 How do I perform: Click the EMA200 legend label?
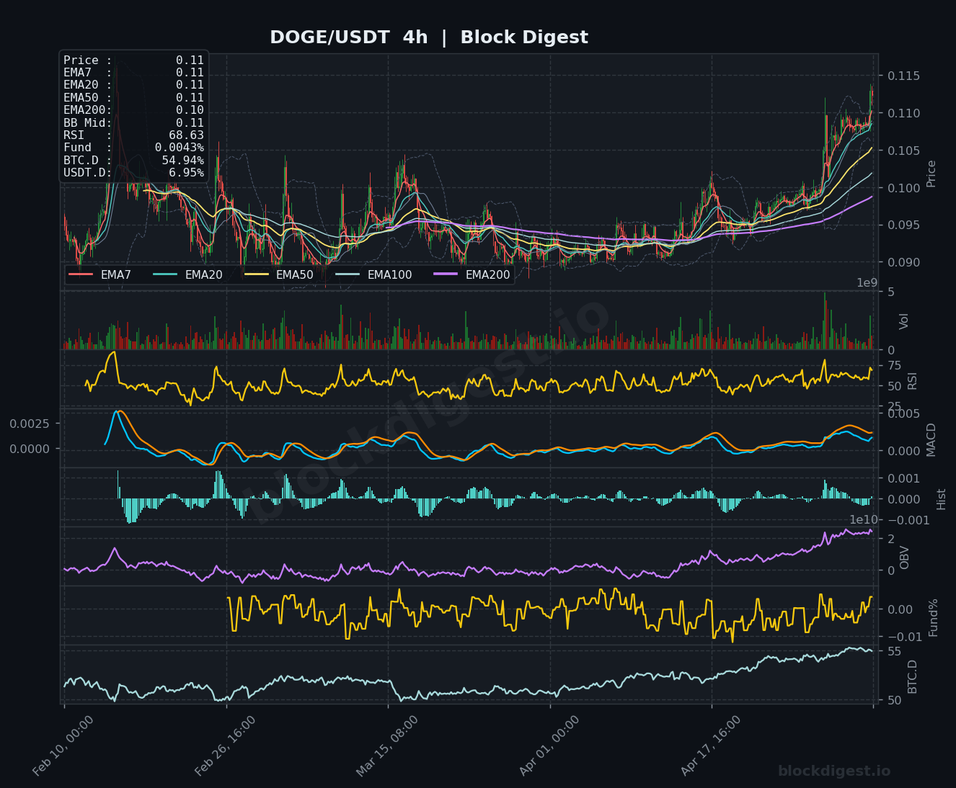click(487, 275)
